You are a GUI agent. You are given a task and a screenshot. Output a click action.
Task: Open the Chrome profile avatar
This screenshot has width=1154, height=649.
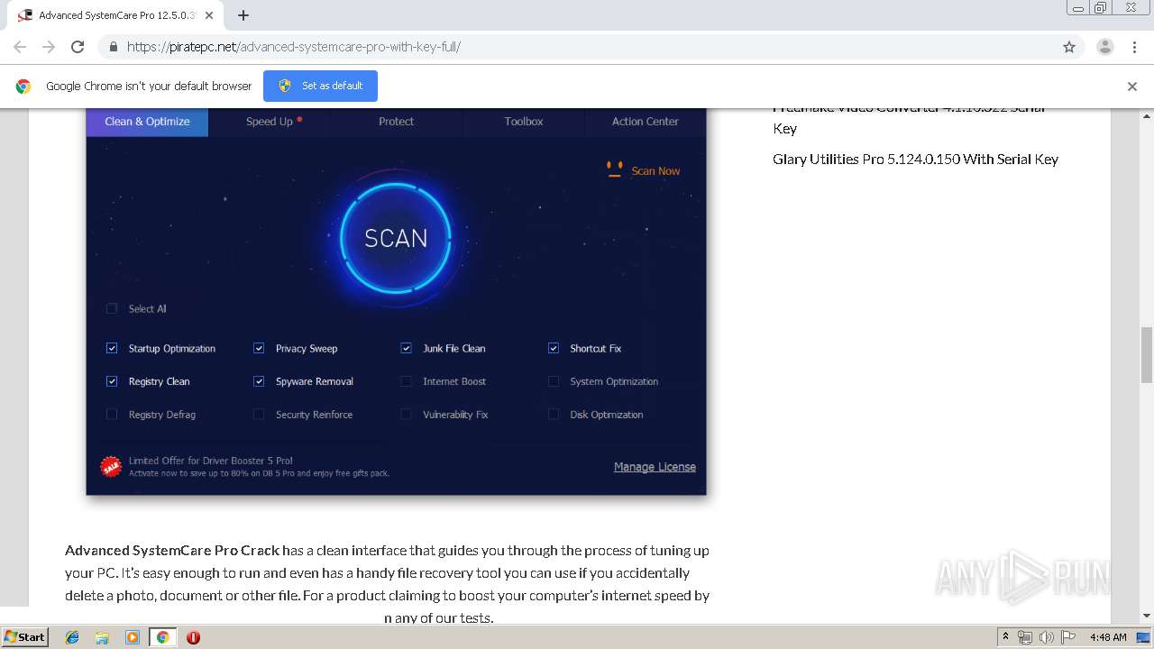click(x=1105, y=47)
